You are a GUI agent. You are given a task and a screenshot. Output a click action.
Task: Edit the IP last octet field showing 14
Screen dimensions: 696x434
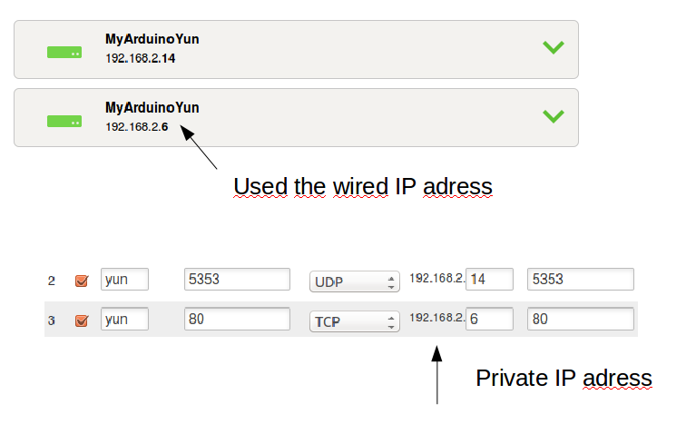[x=489, y=280]
